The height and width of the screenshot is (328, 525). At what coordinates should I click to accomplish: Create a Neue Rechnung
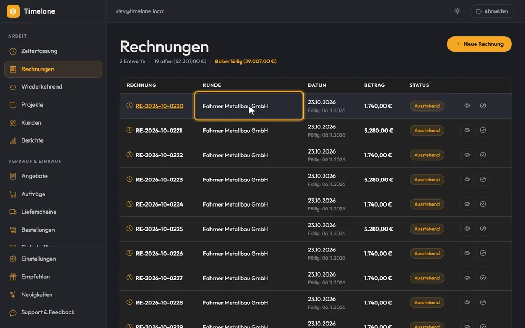(479, 44)
